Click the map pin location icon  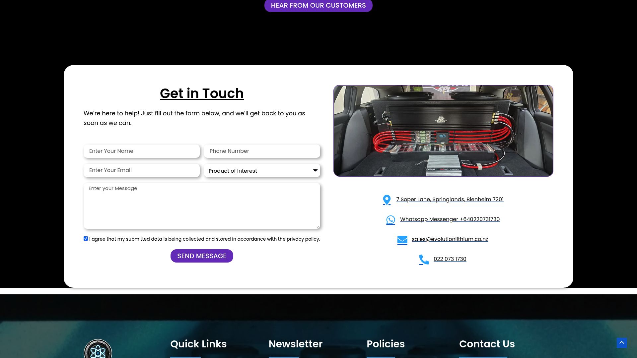pyautogui.click(x=387, y=200)
